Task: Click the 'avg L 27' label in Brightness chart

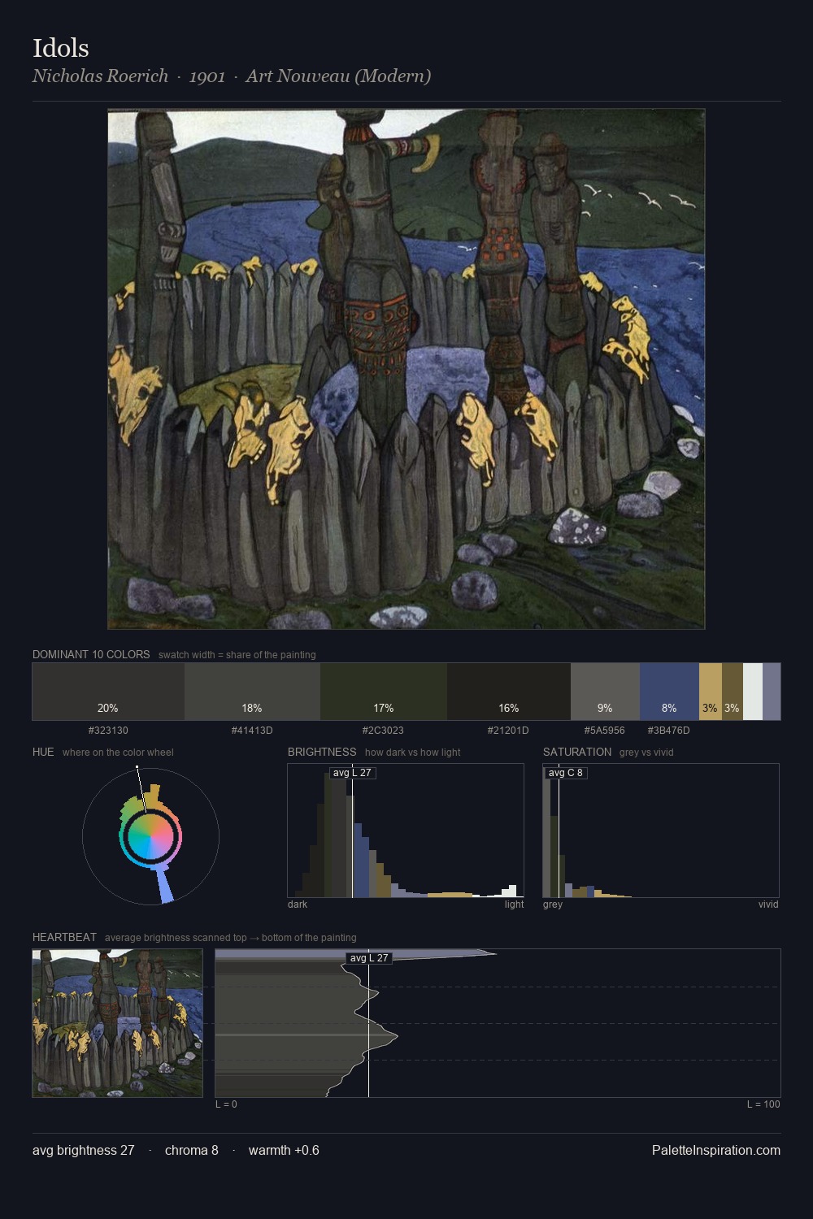Action: [352, 772]
